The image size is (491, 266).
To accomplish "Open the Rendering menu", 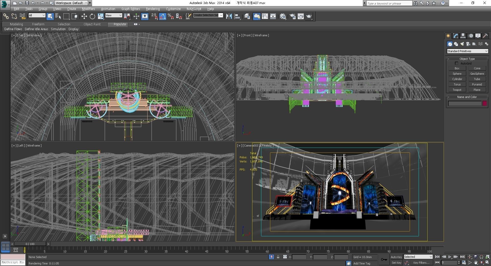I will click(x=153, y=9).
